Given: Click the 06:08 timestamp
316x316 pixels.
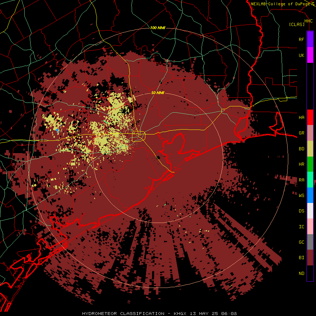Looking at the screenshot, I should [x=229, y=314].
